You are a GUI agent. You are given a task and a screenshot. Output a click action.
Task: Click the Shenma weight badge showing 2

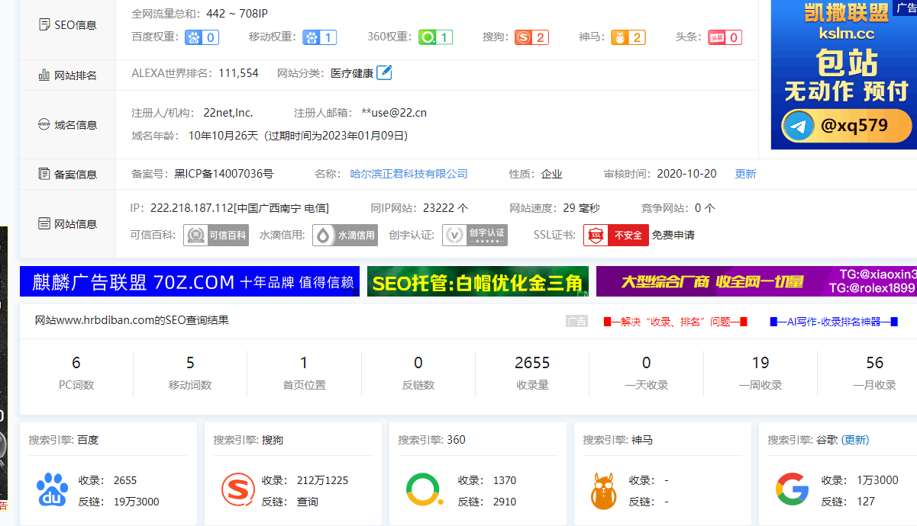pyautogui.click(x=628, y=37)
